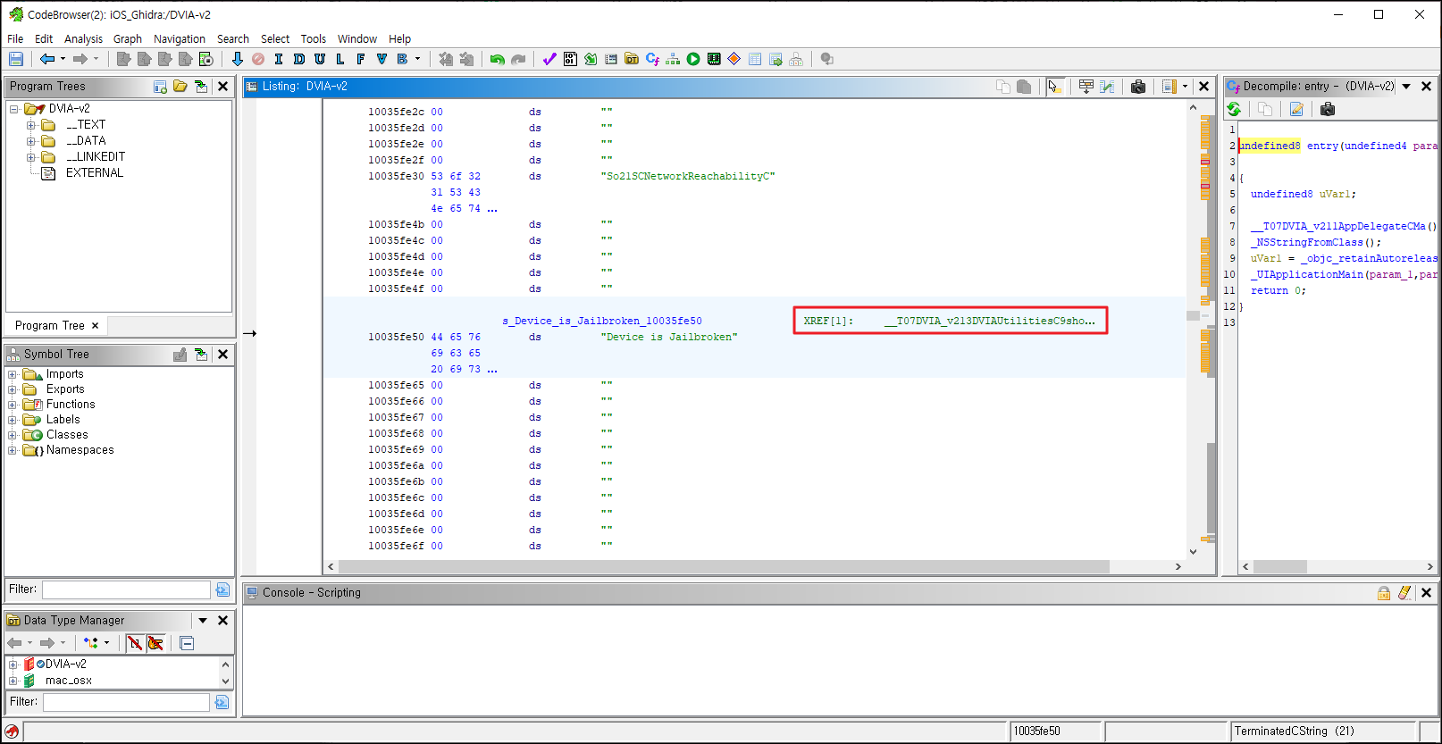Viewport: 1442px width, 744px height.
Task: Take Listing snapshot with camera icon
Action: pos(1138,87)
